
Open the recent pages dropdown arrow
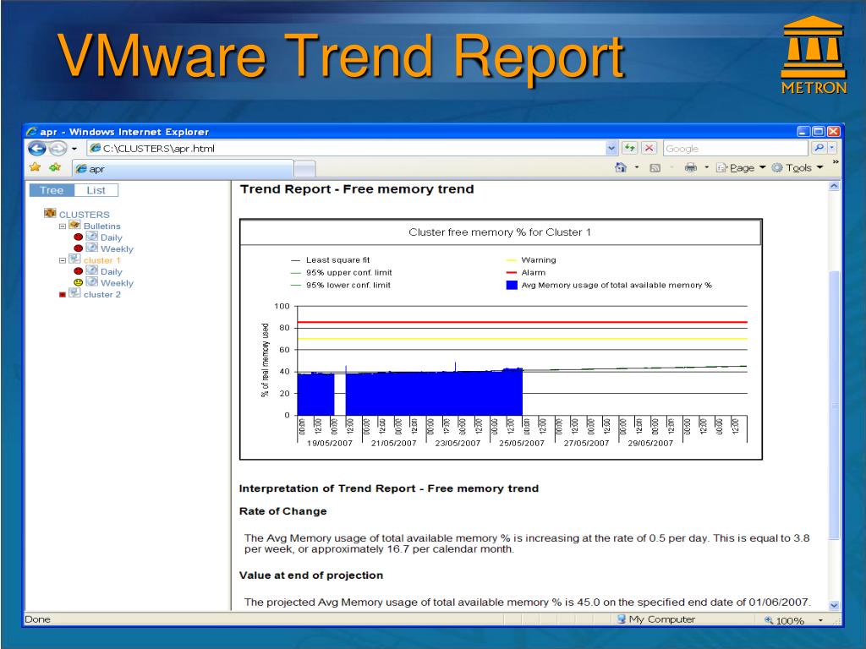pyautogui.click(x=74, y=149)
